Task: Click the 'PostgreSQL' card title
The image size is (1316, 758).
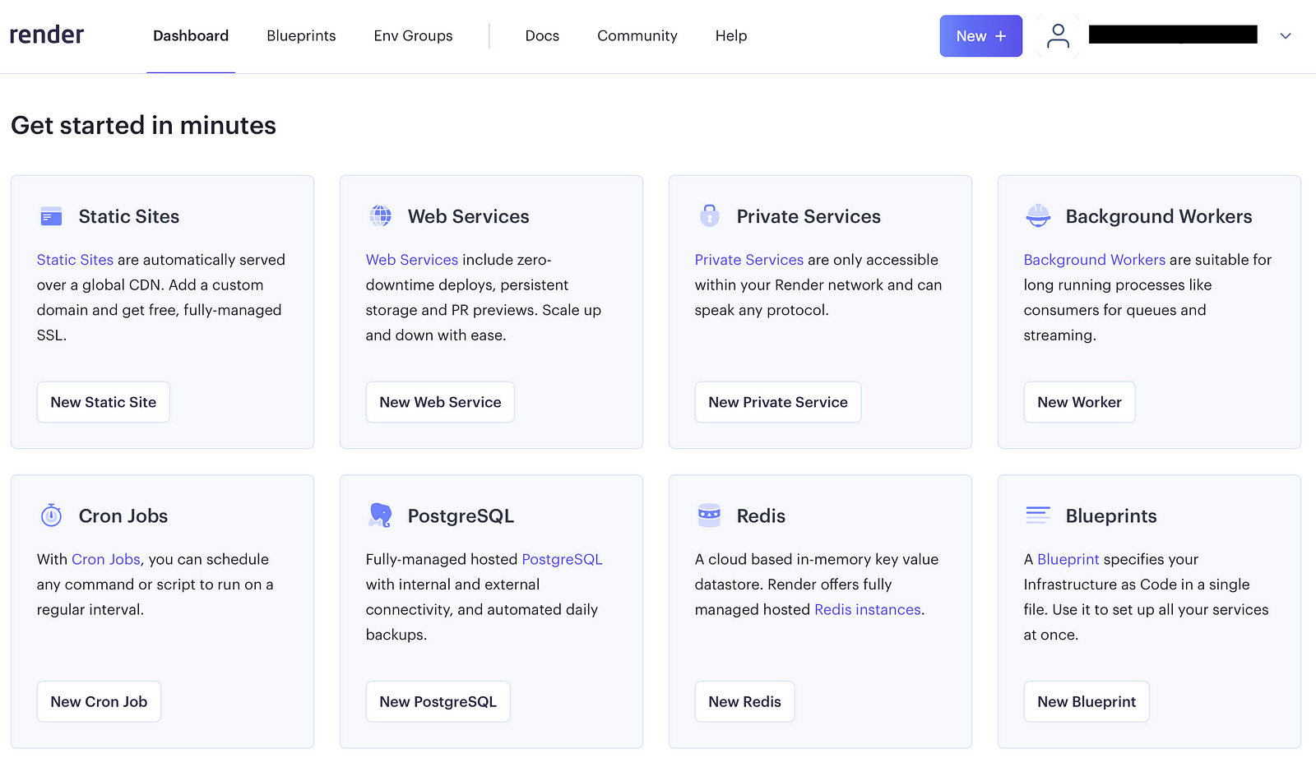Action: [461, 515]
